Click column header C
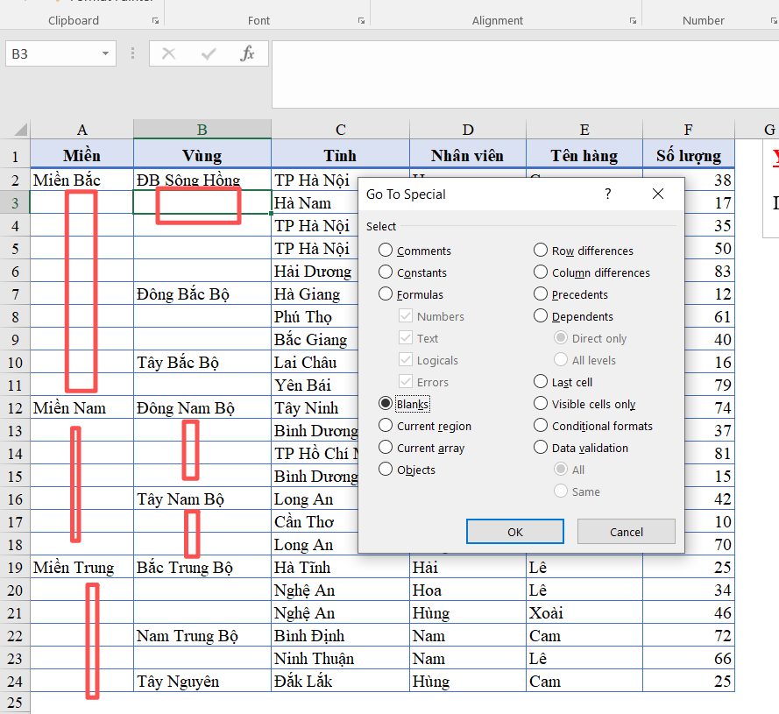779x714 pixels. click(x=340, y=130)
